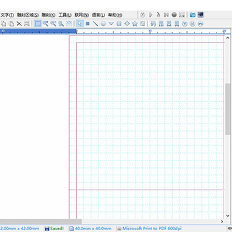Image resolution: width=232 pixels, height=232 pixels.
Task: Click the flame burn icon
Action: (159, 15)
